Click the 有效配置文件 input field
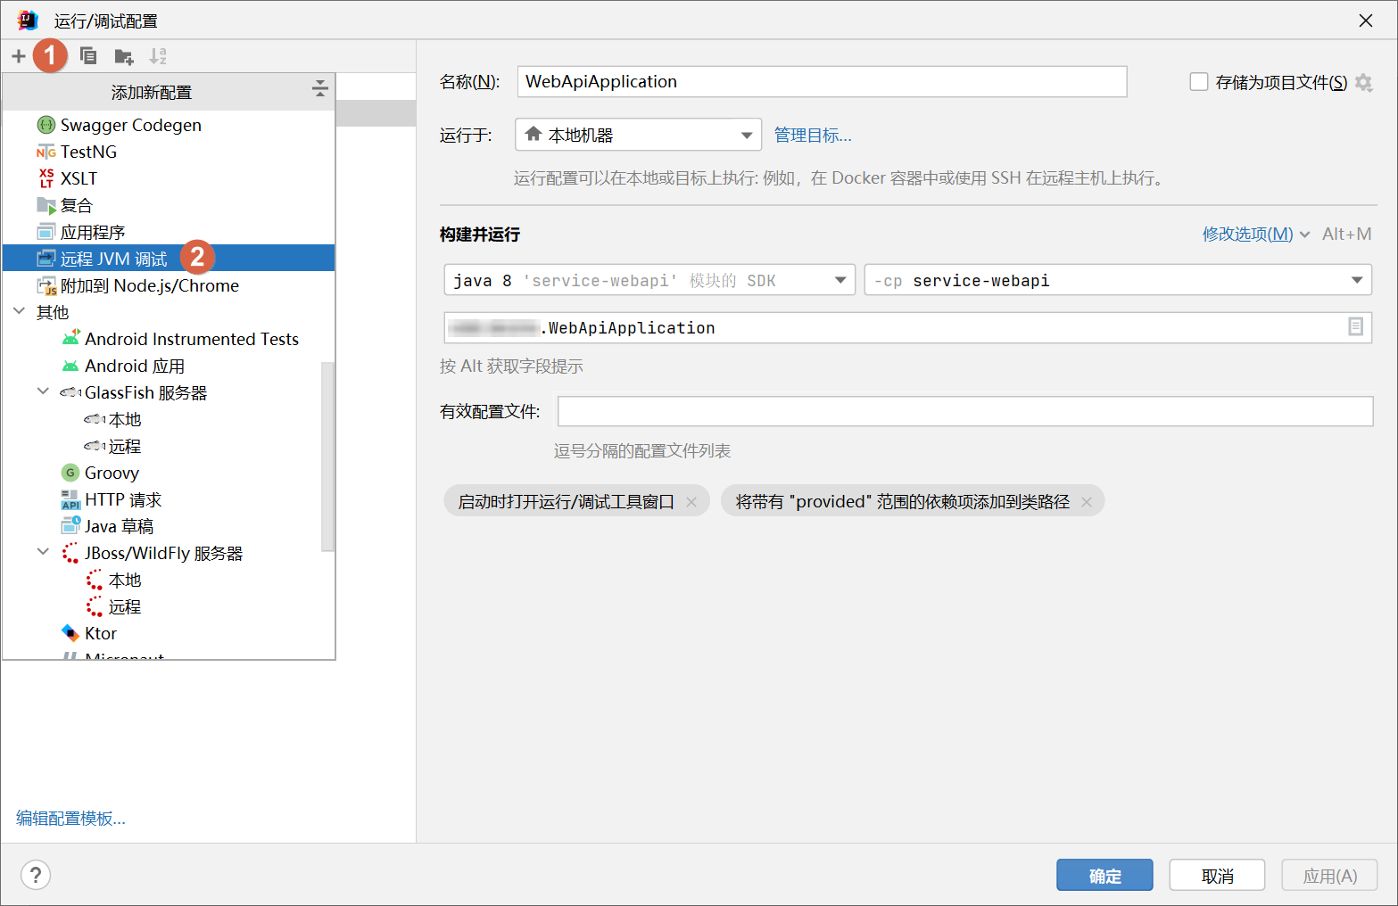1398x906 pixels. [964, 411]
